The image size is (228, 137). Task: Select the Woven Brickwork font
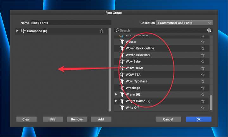[162, 55]
